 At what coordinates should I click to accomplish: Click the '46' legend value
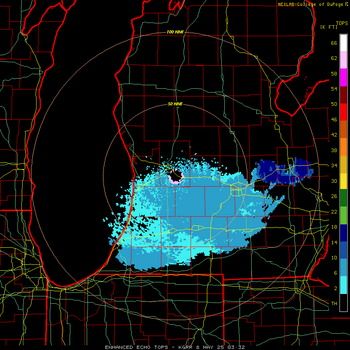click(x=334, y=119)
